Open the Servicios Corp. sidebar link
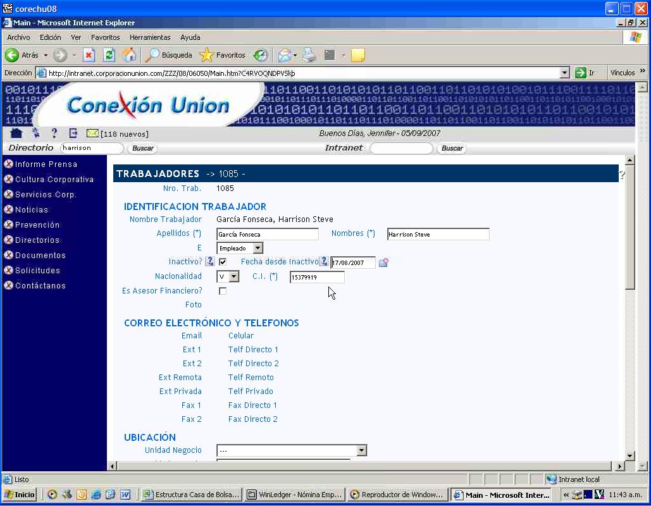Screen dimensions: 651x506 coord(46,194)
